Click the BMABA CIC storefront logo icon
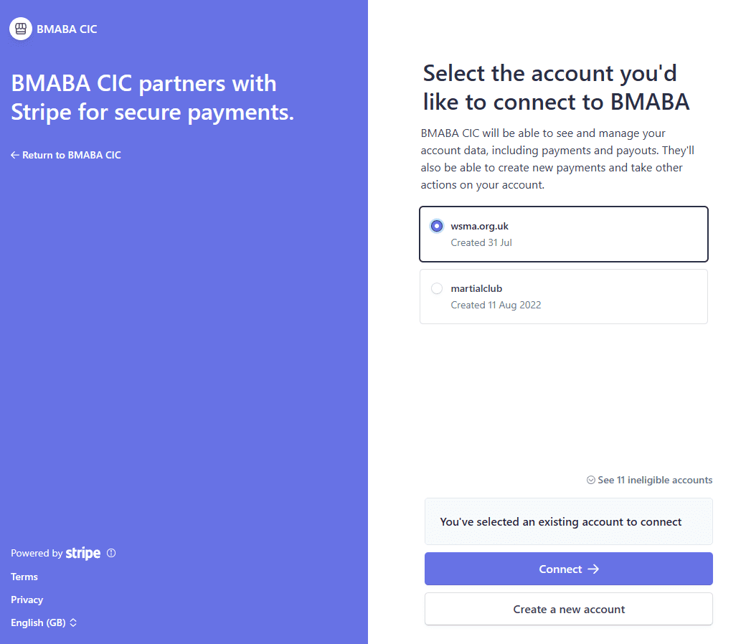Image resolution: width=746 pixels, height=644 pixels. tap(21, 29)
